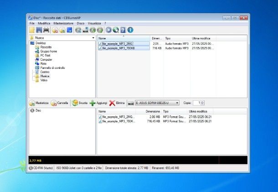Click the yellow New compilation toolbar icon
Screen dimensions: 278x192
point(32,30)
